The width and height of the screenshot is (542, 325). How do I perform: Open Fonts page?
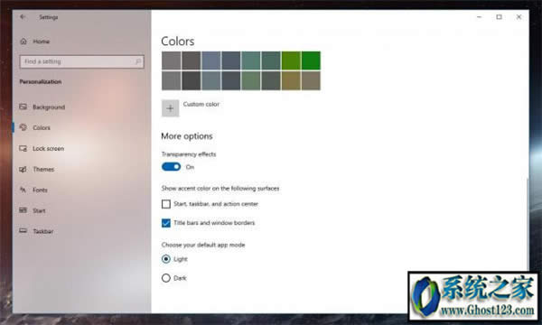[40, 190]
